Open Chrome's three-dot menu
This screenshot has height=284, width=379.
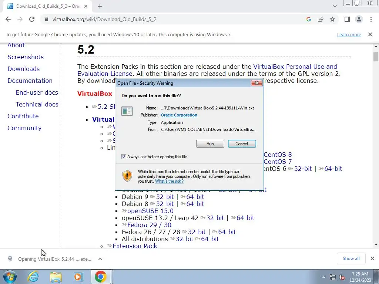[x=371, y=19]
